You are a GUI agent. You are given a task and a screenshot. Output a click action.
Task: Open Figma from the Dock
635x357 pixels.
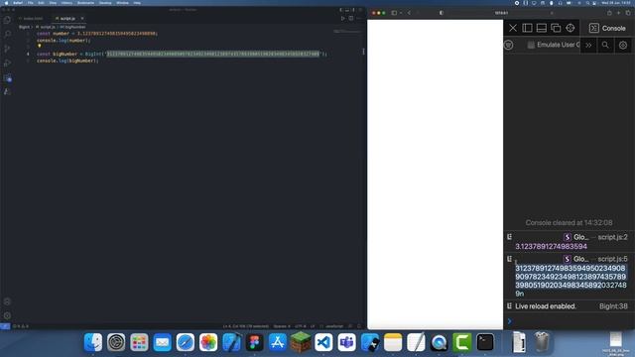[254, 342]
